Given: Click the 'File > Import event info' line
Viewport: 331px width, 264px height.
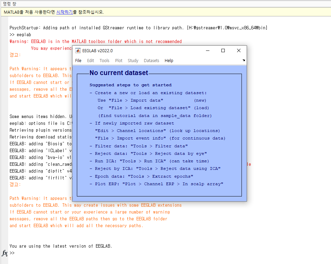Looking at the screenshot, I should tap(160, 138).
